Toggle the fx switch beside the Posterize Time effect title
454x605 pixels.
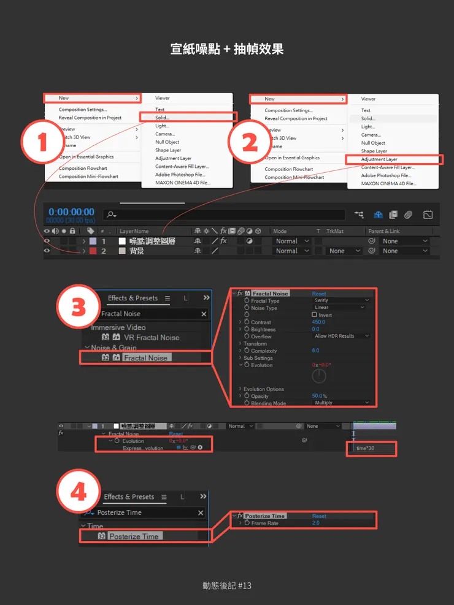(240, 516)
